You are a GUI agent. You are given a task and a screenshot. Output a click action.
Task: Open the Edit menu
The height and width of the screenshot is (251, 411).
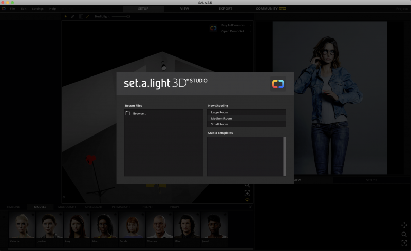pos(24,9)
